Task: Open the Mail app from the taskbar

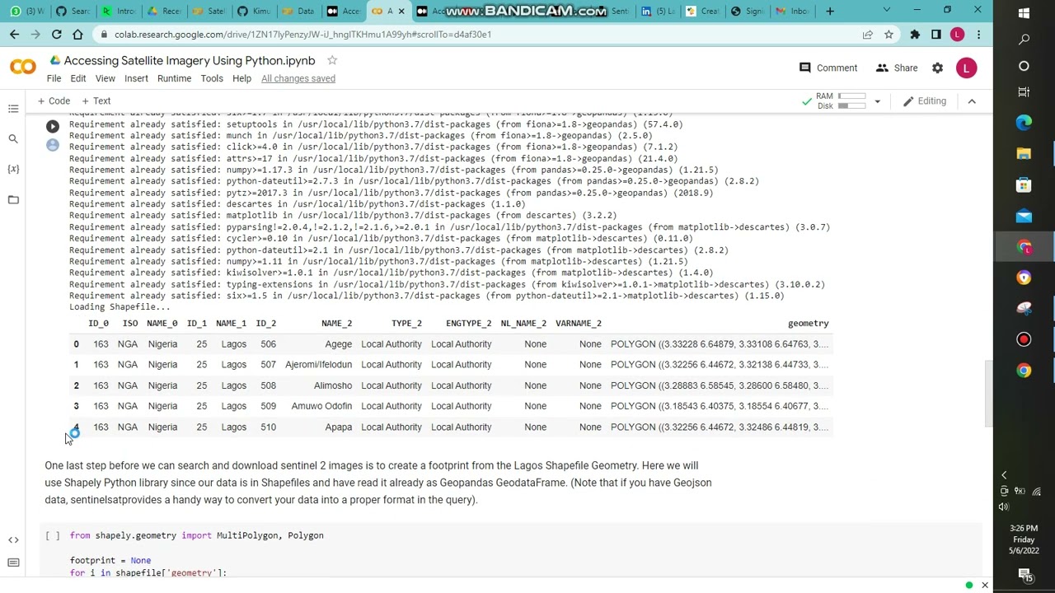Action: [1024, 217]
